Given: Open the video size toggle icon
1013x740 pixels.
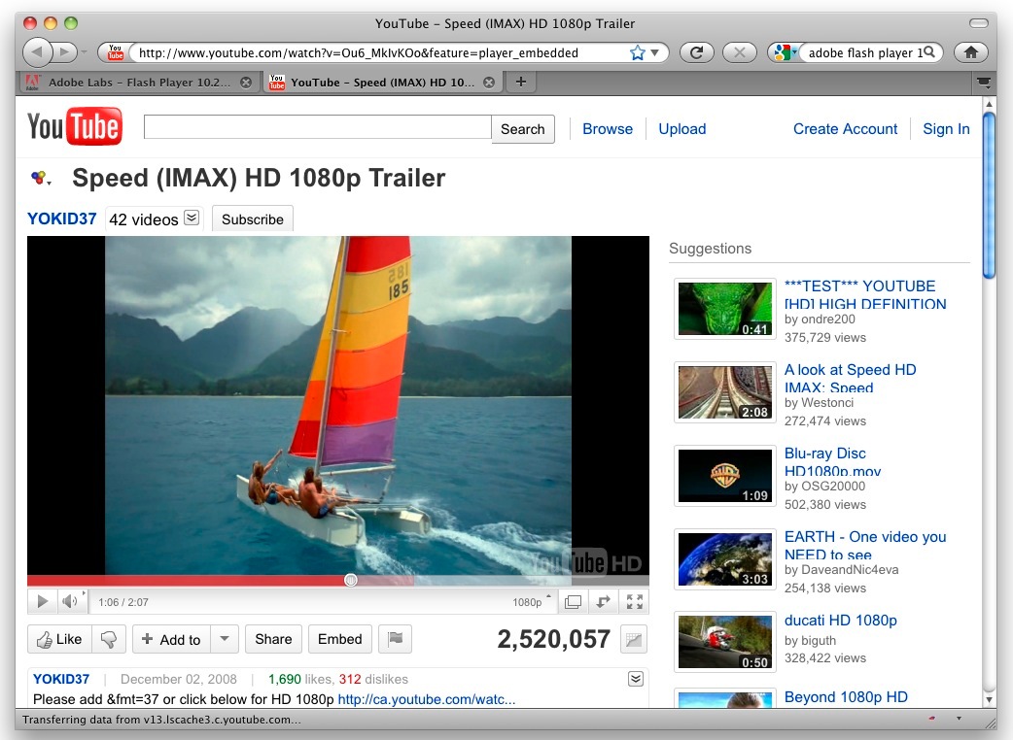Looking at the screenshot, I should coord(573,601).
